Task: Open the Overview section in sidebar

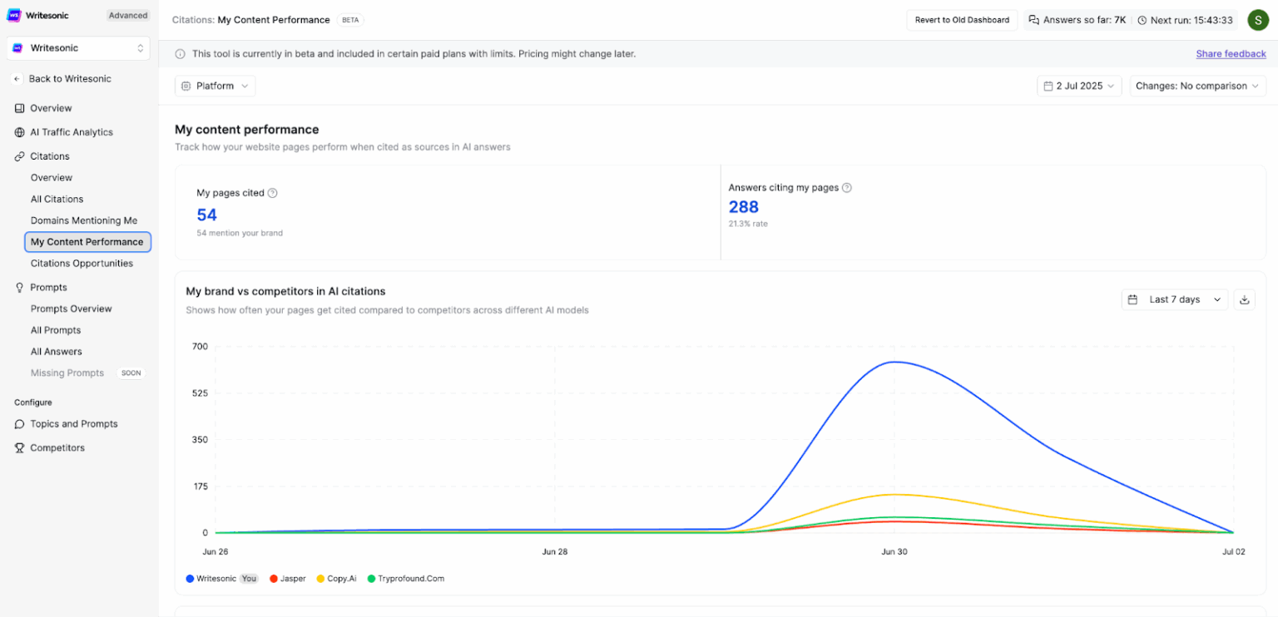Action: (x=52, y=108)
